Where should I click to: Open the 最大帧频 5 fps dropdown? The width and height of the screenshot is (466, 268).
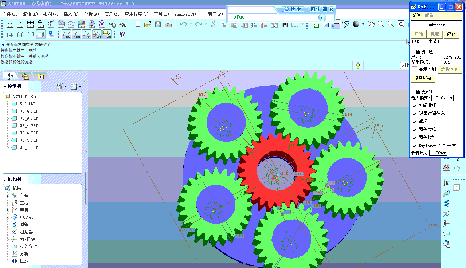[442, 98]
